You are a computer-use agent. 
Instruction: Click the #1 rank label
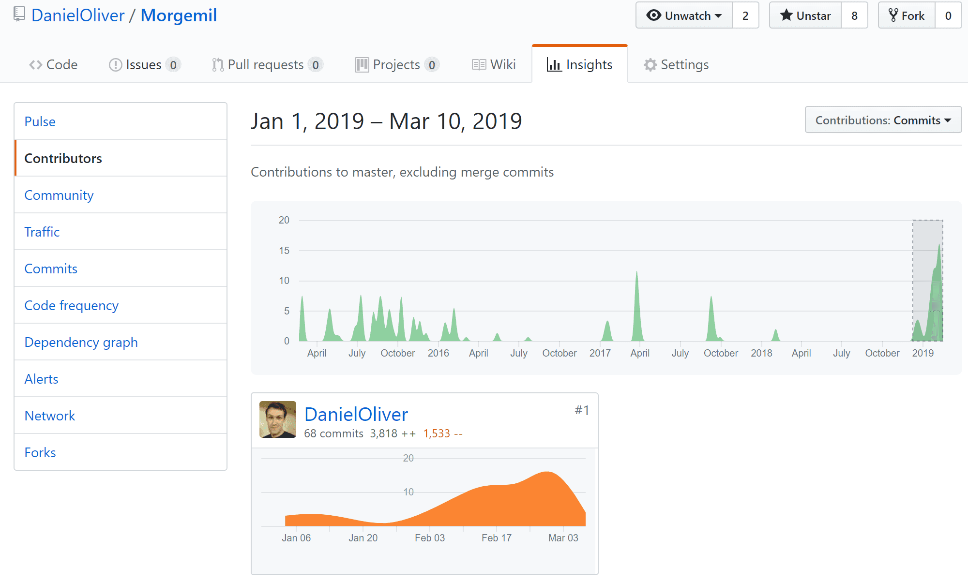(582, 410)
